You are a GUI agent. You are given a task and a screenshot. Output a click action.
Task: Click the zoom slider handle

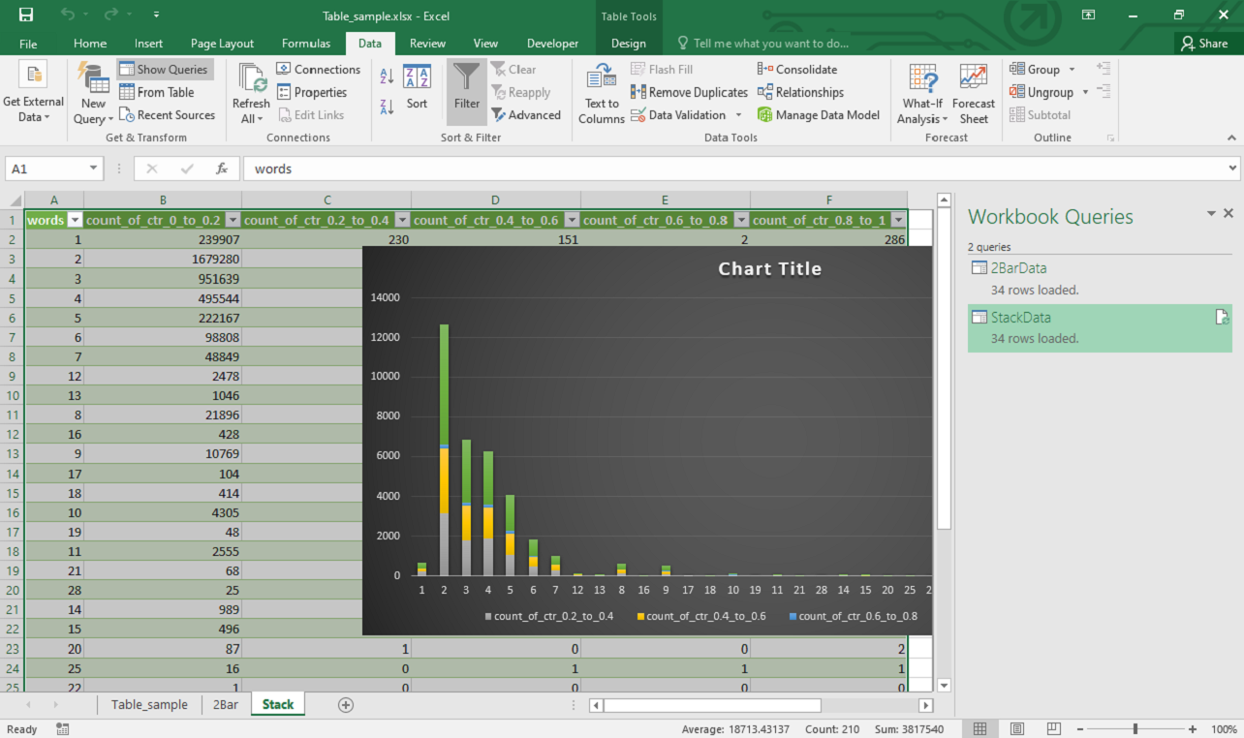1135,728
